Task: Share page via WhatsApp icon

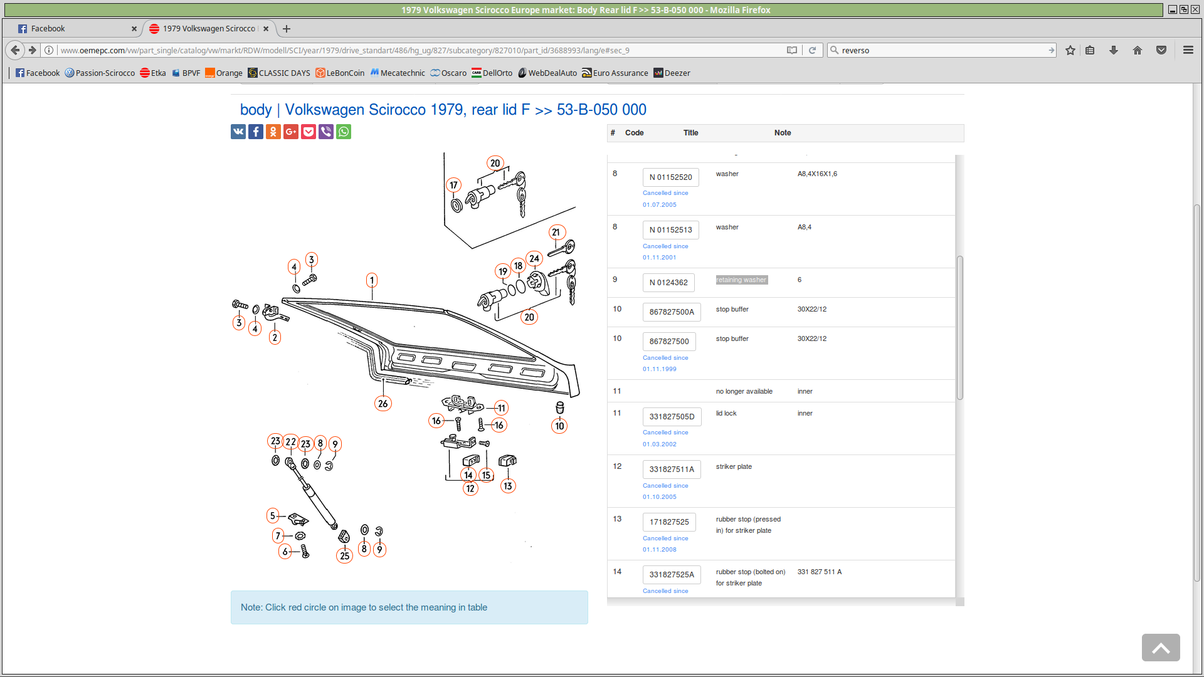Action: click(x=344, y=132)
